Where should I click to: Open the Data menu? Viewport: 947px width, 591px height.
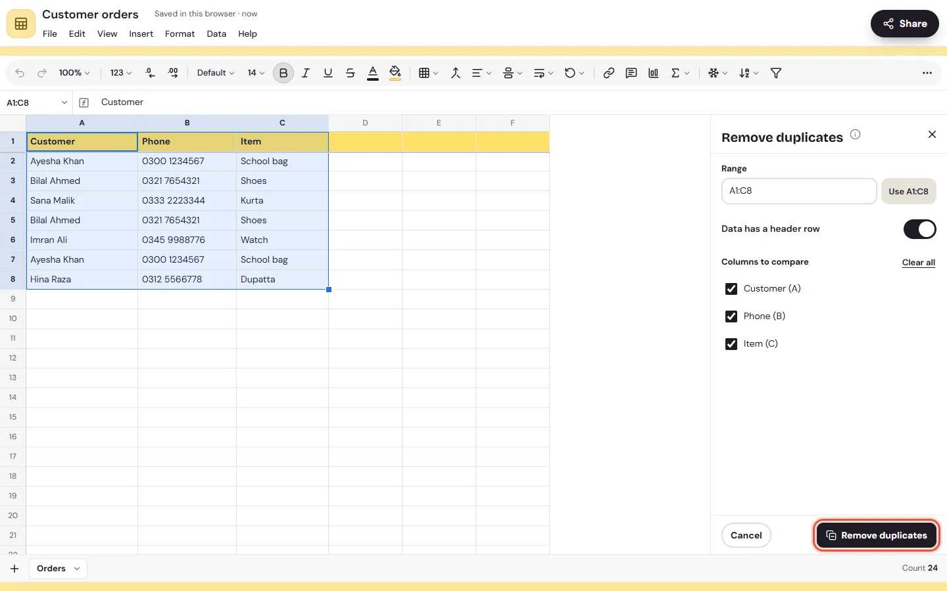click(216, 34)
